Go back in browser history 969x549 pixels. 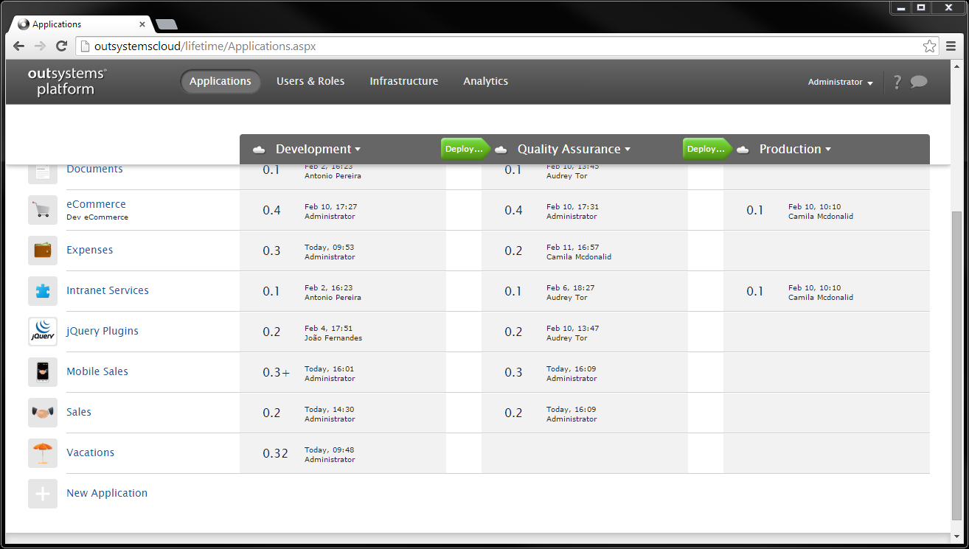(19, 46)
